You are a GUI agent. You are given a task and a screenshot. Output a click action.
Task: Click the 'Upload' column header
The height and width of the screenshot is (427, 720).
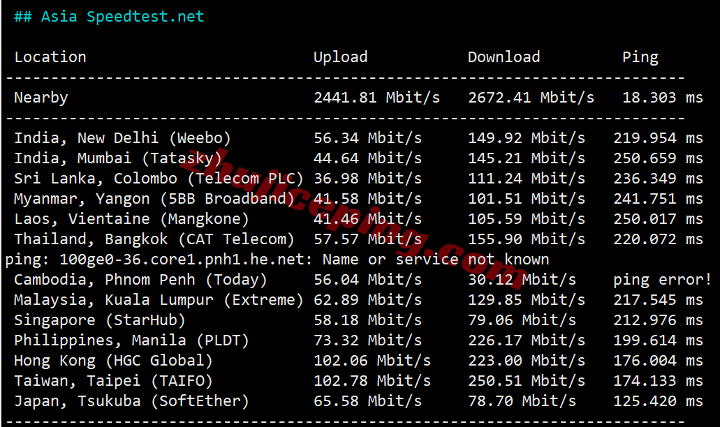click(340, 57)
